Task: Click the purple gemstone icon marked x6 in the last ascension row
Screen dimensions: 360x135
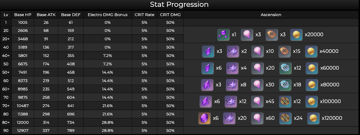Action: point(205,118)
